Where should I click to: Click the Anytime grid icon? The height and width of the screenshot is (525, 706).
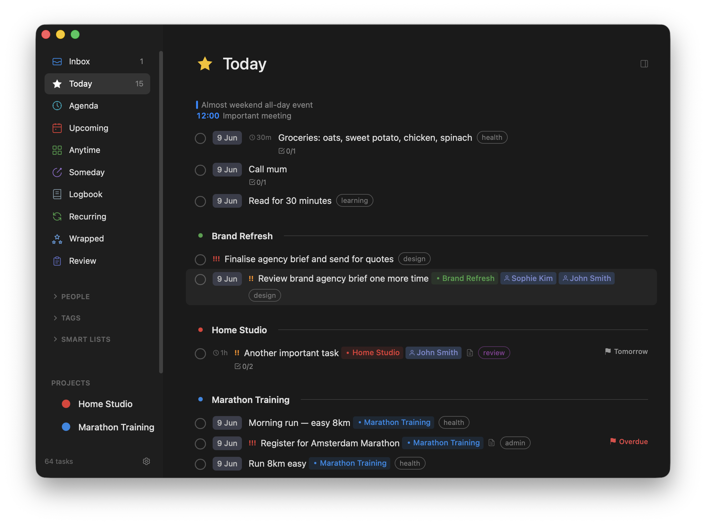pos(57,150)
